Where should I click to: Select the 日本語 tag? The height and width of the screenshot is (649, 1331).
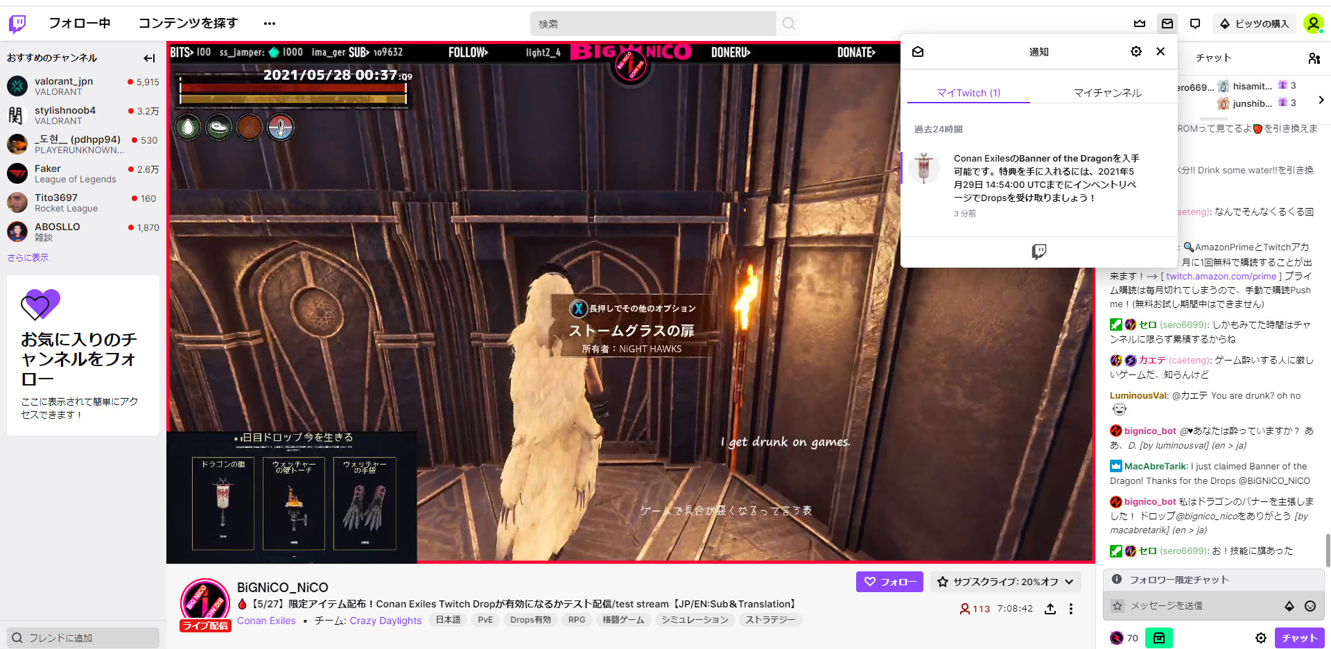click(448, 620)
